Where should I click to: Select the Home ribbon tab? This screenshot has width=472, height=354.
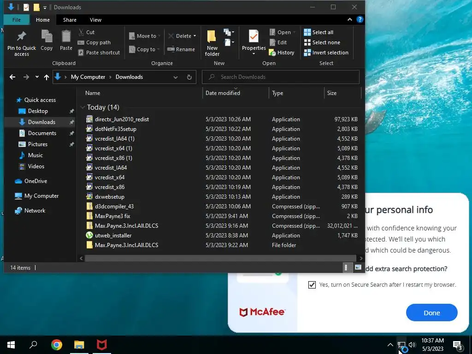(x=43, y=20)
